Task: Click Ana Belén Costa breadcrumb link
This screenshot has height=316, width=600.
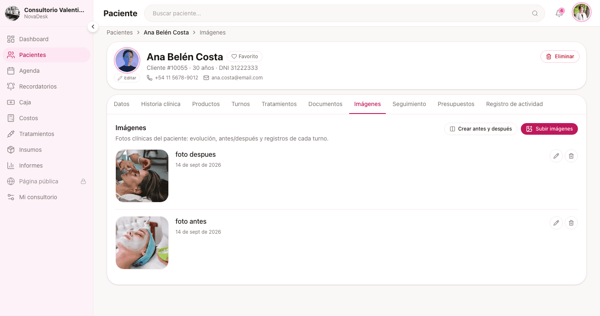Action: [166, 32]
